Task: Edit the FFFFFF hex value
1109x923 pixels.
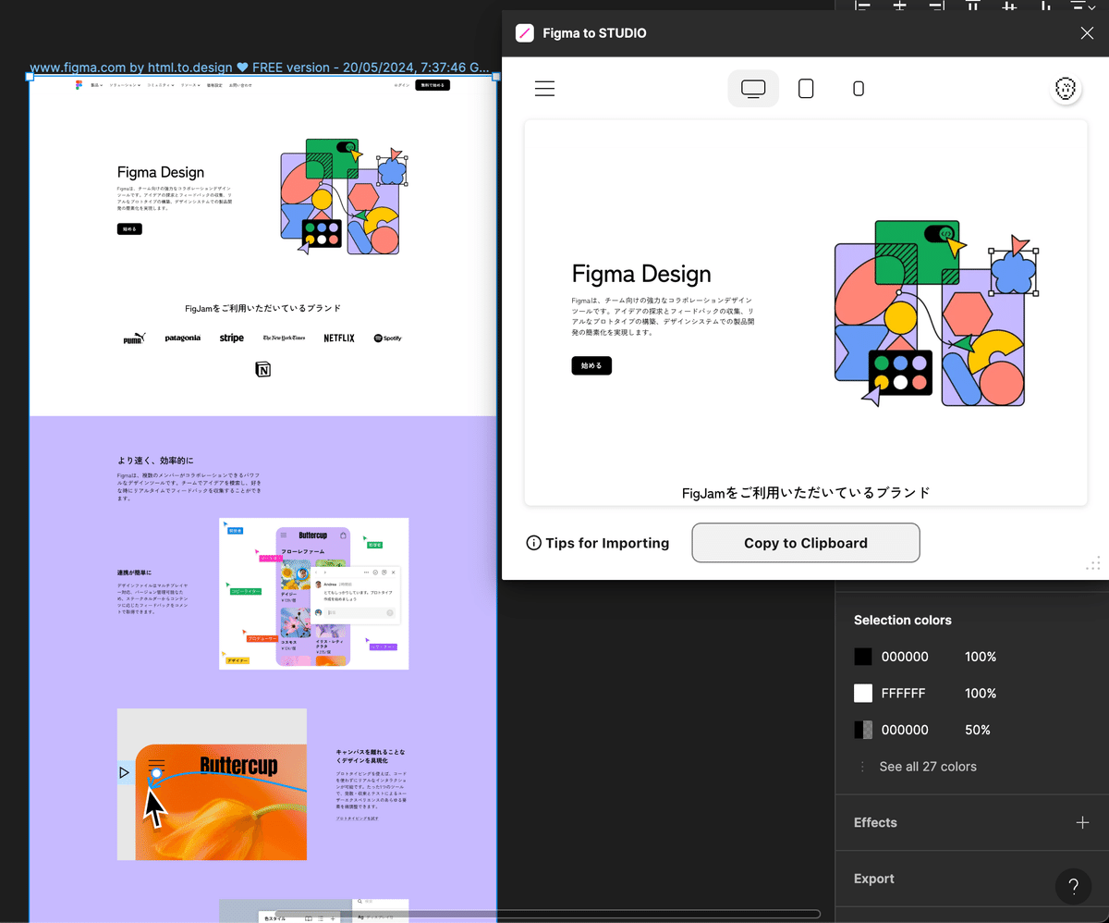Action: [904, 693]
